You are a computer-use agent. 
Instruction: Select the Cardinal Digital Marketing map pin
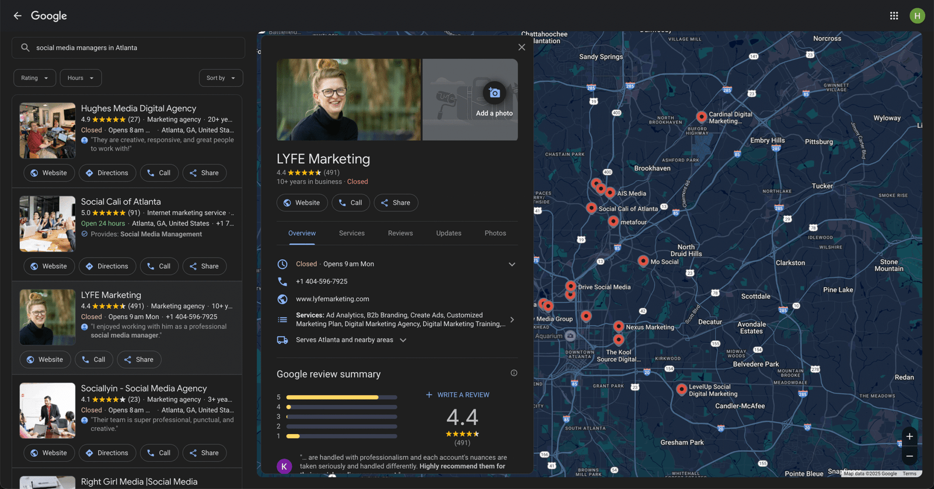(x=702, y=117)
